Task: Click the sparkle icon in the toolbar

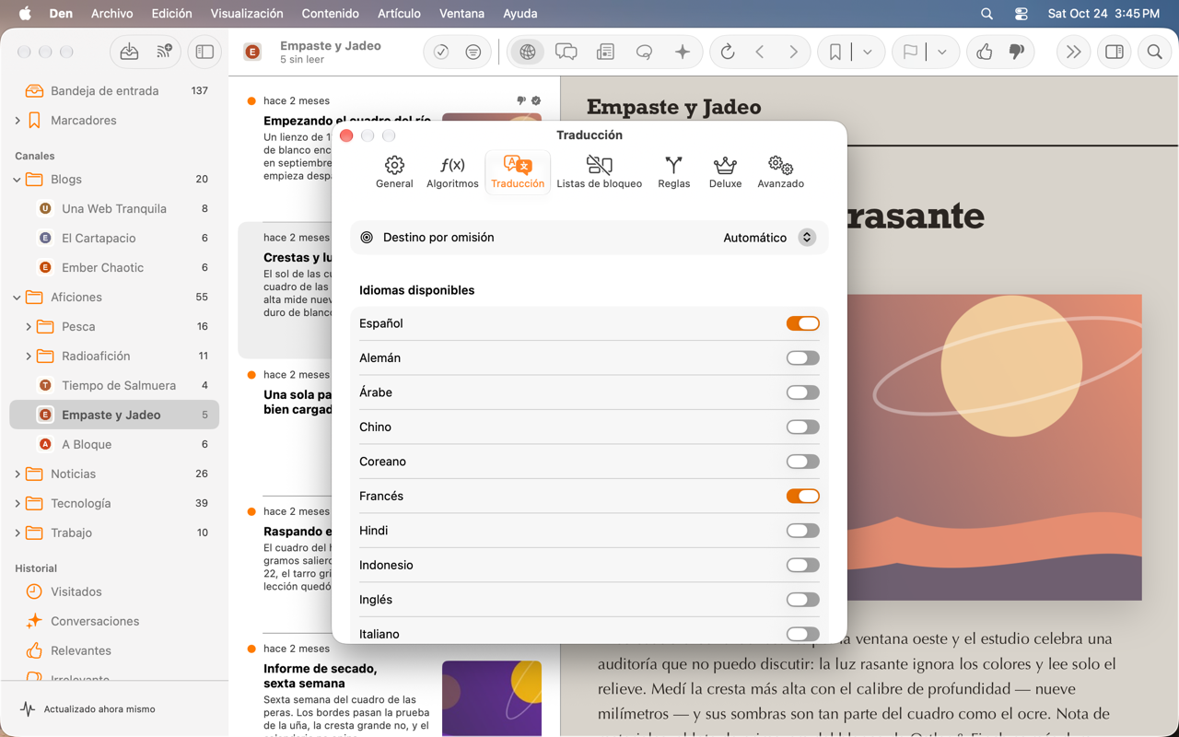Action: click(683, 53)
